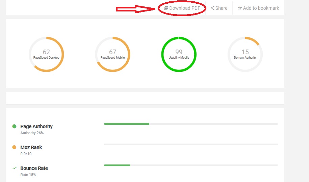Click the score number 99

coord(179,52)
